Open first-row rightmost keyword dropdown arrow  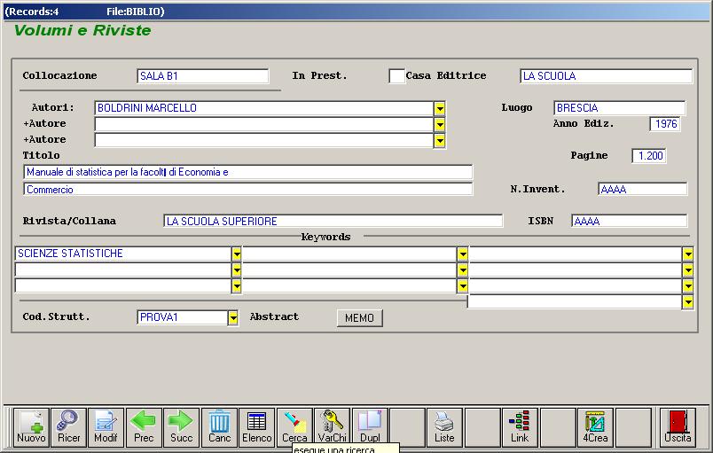(x=688, y=254)
